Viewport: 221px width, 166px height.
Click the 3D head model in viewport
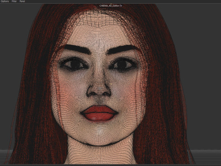(100, 84)
